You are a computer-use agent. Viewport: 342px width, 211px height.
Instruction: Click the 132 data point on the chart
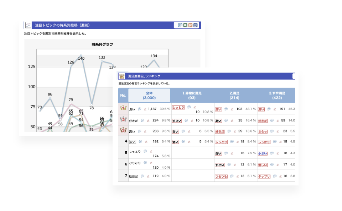[102, 61]
